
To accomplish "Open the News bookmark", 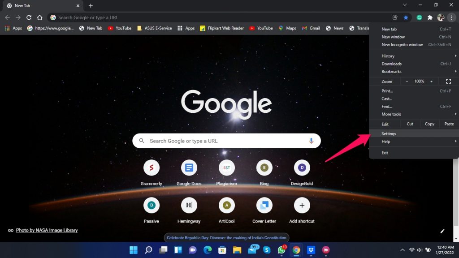I will pyautogui.click(x=334, y=28).
